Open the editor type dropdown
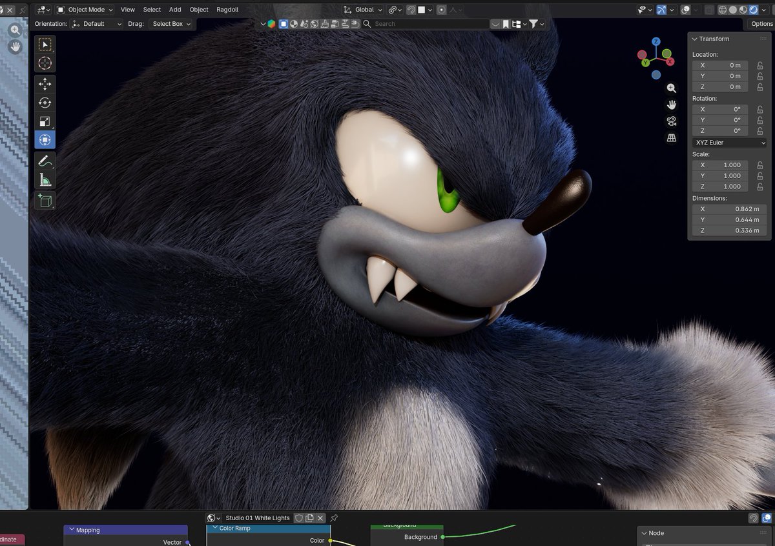Screen dimensions: 775x546 coord(44,10)
